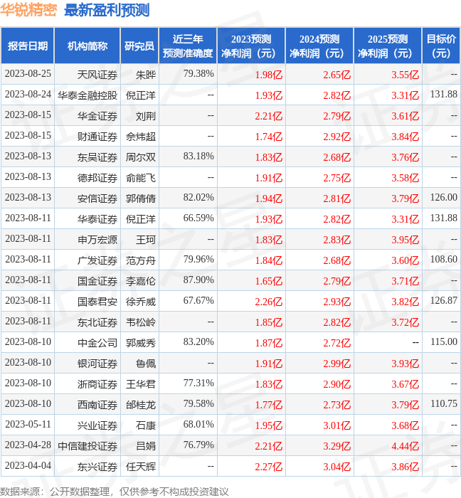Click accuracy value 87.90%
This screenshot has height=498, width=461.
pyautogui.click(x=198, y=280)
